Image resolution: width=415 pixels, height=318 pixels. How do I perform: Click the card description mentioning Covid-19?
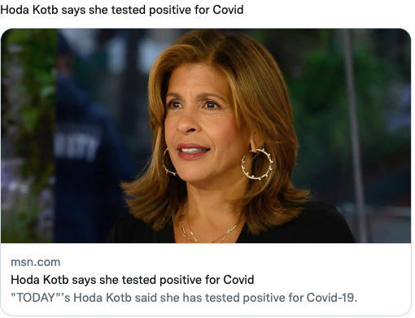tap(184, 298)
